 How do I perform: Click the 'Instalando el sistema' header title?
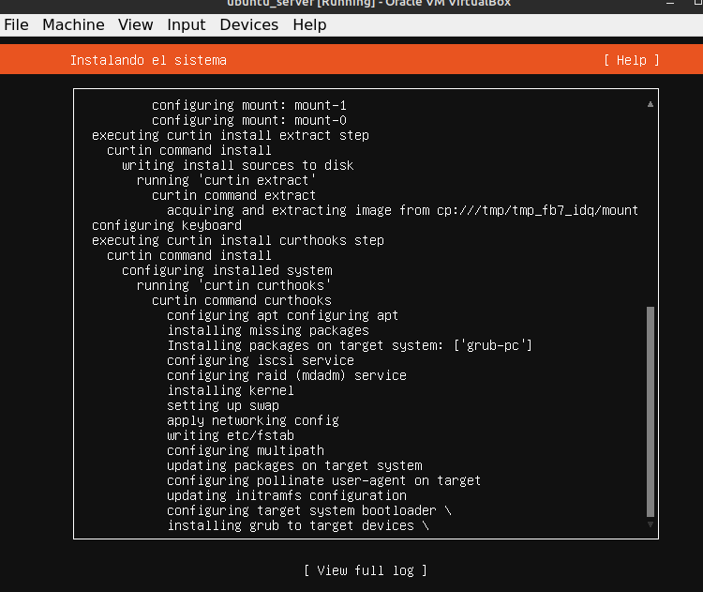pos(148,60)
